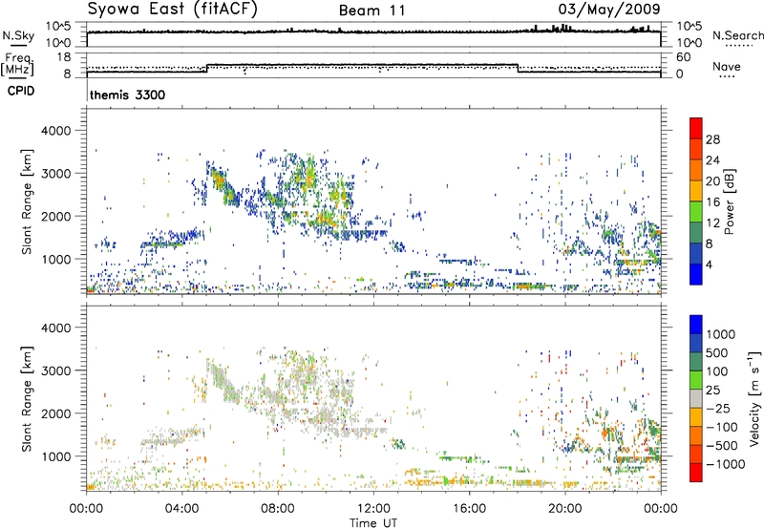Click the 'themis 3300' text
764x529 pixels.
tap(127, 95)
